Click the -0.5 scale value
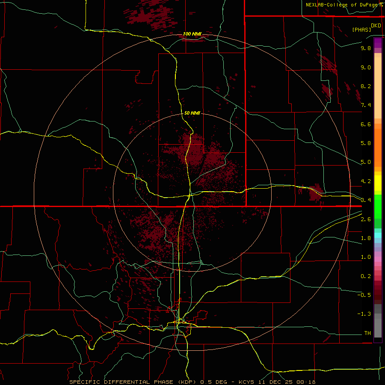 click(x=364, y=295)
